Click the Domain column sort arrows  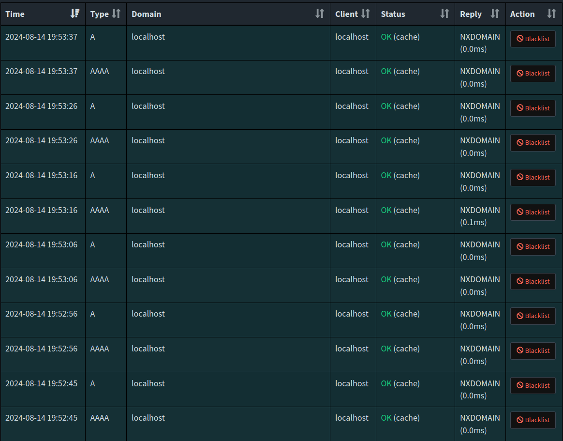point(319,14)
